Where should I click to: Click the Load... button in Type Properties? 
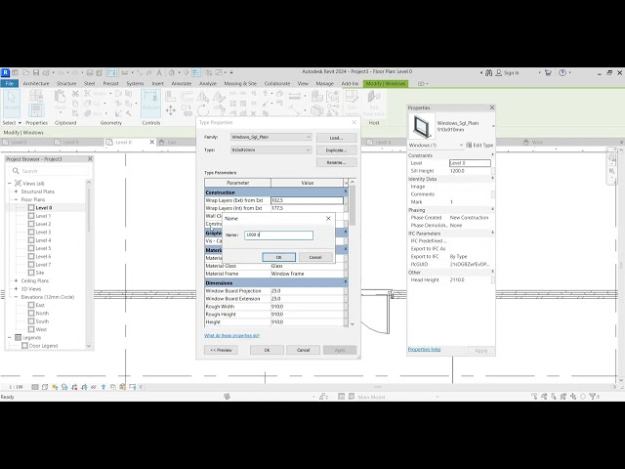coord(336,138)
